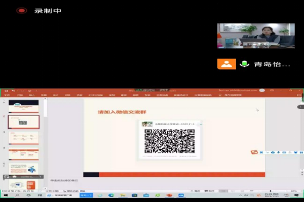Click the Windows Start button
Image resolution: width=304 pixels, height=202 pixels.
5,195
